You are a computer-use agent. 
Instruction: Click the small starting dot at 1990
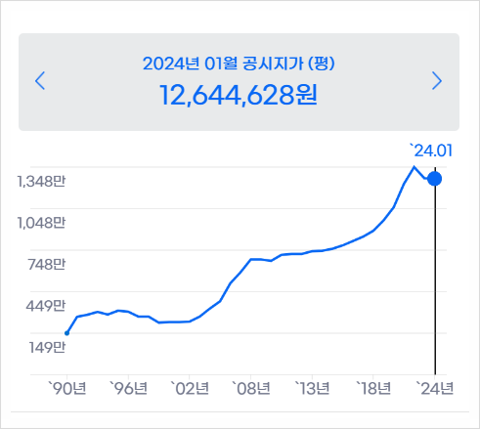pos(67,333)
